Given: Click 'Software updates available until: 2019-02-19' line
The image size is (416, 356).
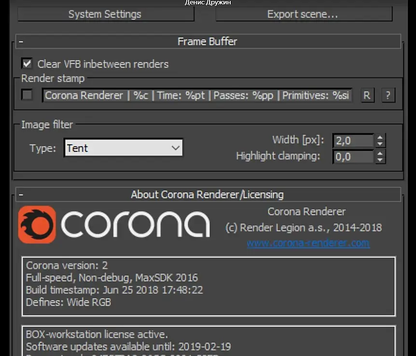Looking at the screenshot, I should (128, 346).
